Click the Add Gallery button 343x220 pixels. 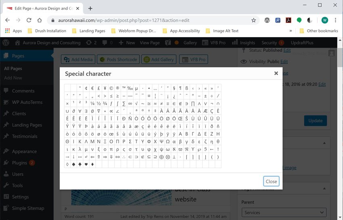[159, 59]
